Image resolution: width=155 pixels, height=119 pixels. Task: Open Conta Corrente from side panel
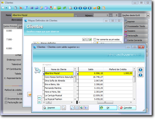[136, 40]
